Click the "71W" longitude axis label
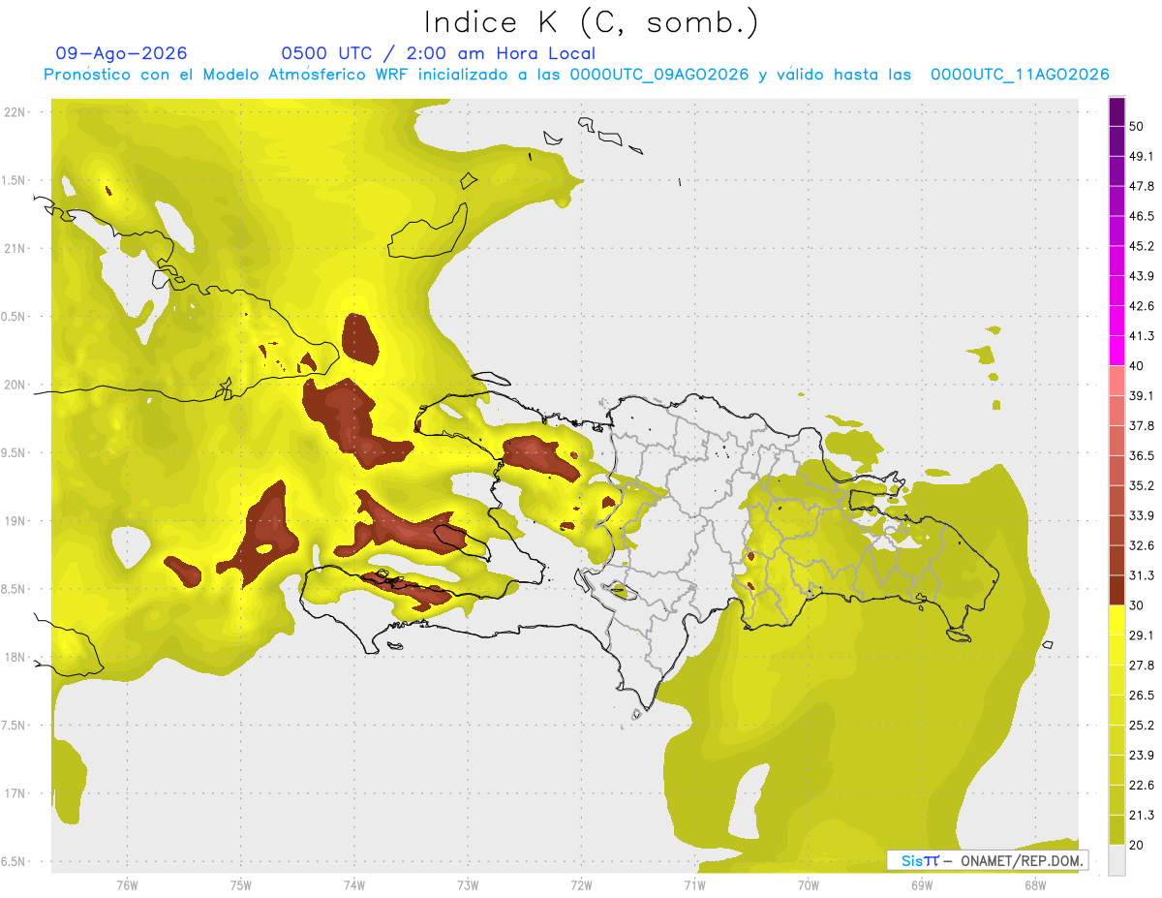 (695, 884)
